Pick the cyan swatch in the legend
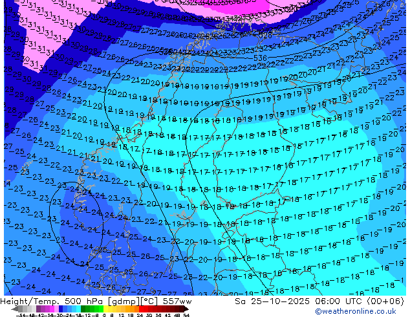The height and width of the screenshot is (317, 410). [x=78, y=309]
